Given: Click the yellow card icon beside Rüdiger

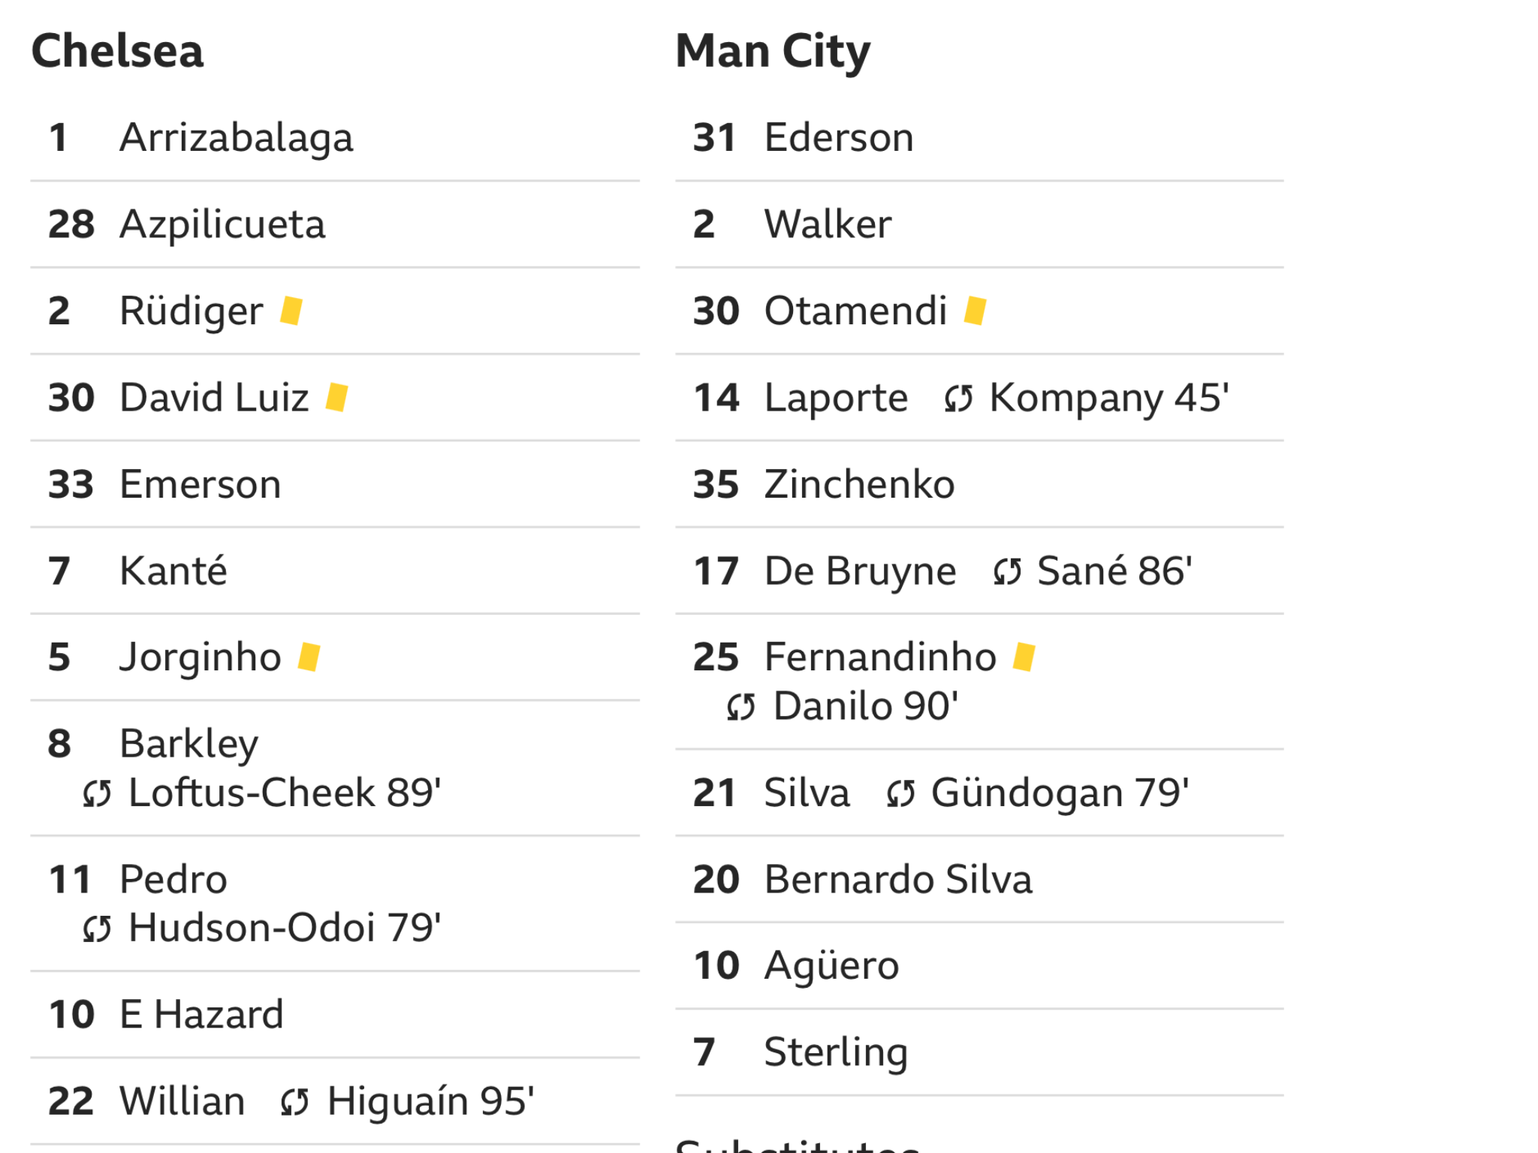Looking at the screenshot, I should tap(291, 311).
